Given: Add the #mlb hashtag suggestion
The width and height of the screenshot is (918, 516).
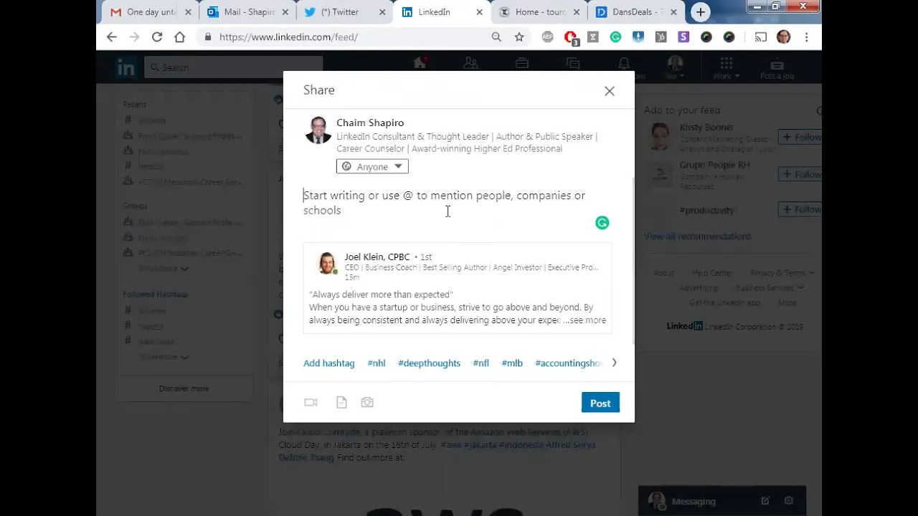Looking at the screenshot, I should pyautogui.click(x=512, y=363).
